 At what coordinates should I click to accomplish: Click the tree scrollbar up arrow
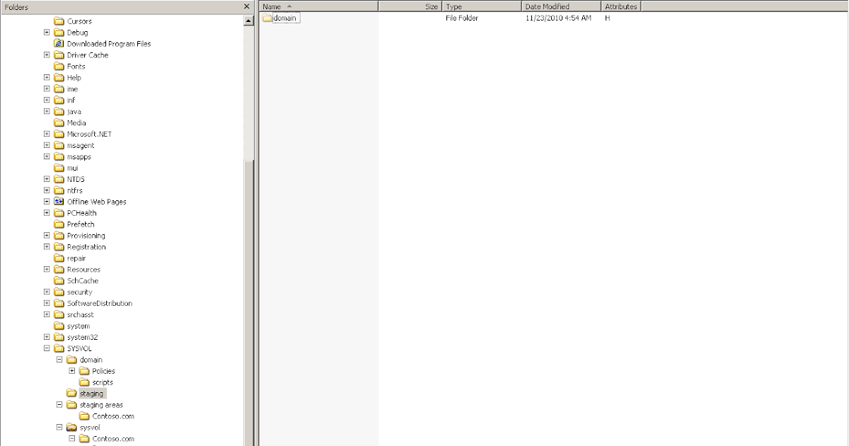click(x=249, y=19)
